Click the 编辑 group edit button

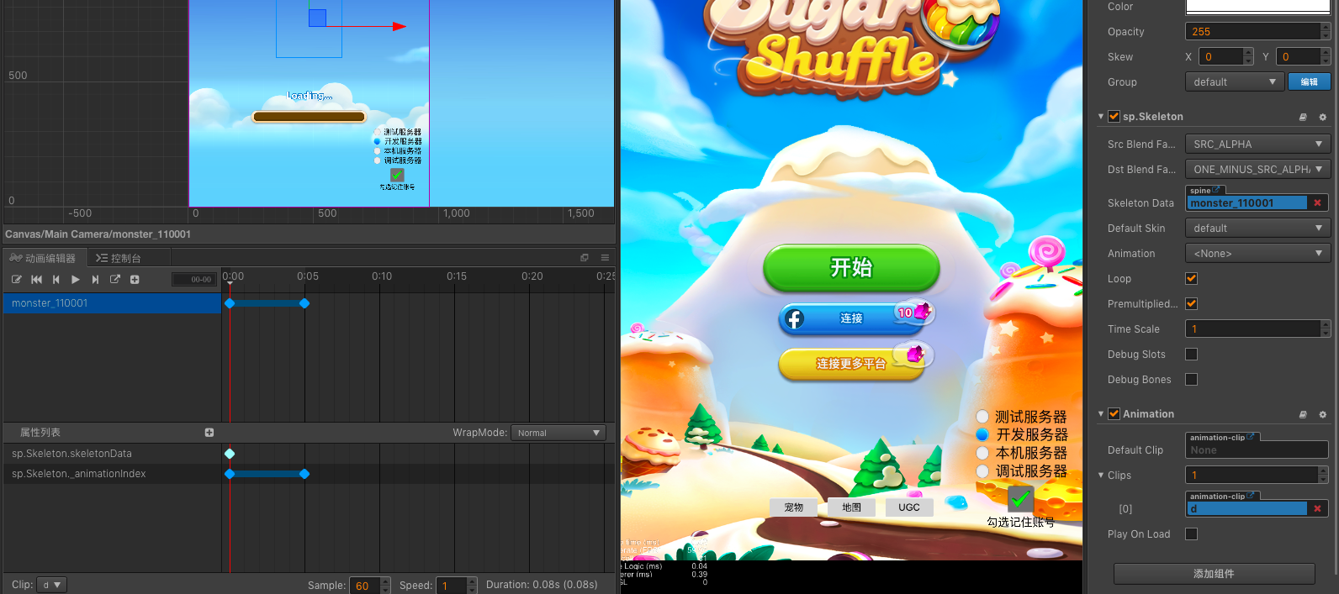(x=1309, y=82)
